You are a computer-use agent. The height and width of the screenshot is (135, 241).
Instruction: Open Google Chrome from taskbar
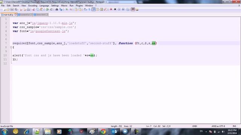click(103, 132)
